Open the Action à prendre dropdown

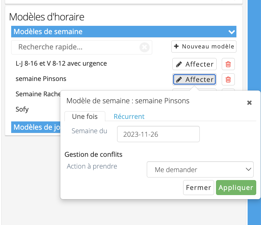pos(200,170)
